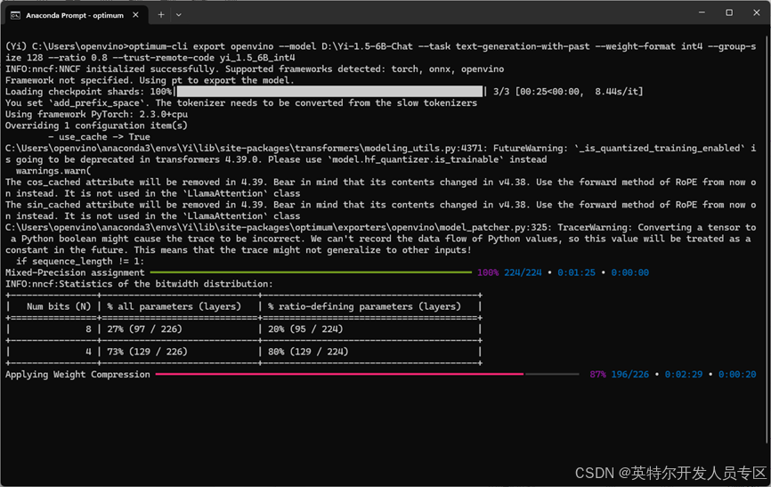Viewport: 771px width, 487px height.
Task: Click 'Statistics of the bitwidth distribution' line
Action: 139,284
